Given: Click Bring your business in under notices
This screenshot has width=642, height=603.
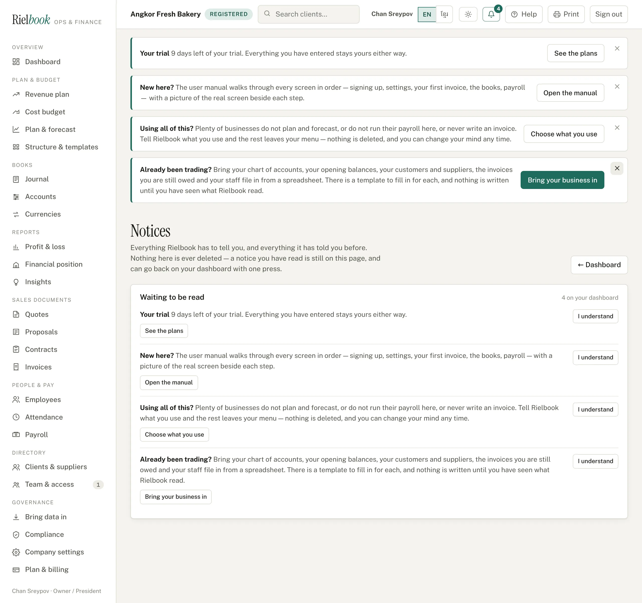Looking at the screenshot, I should tap(175, 497).
